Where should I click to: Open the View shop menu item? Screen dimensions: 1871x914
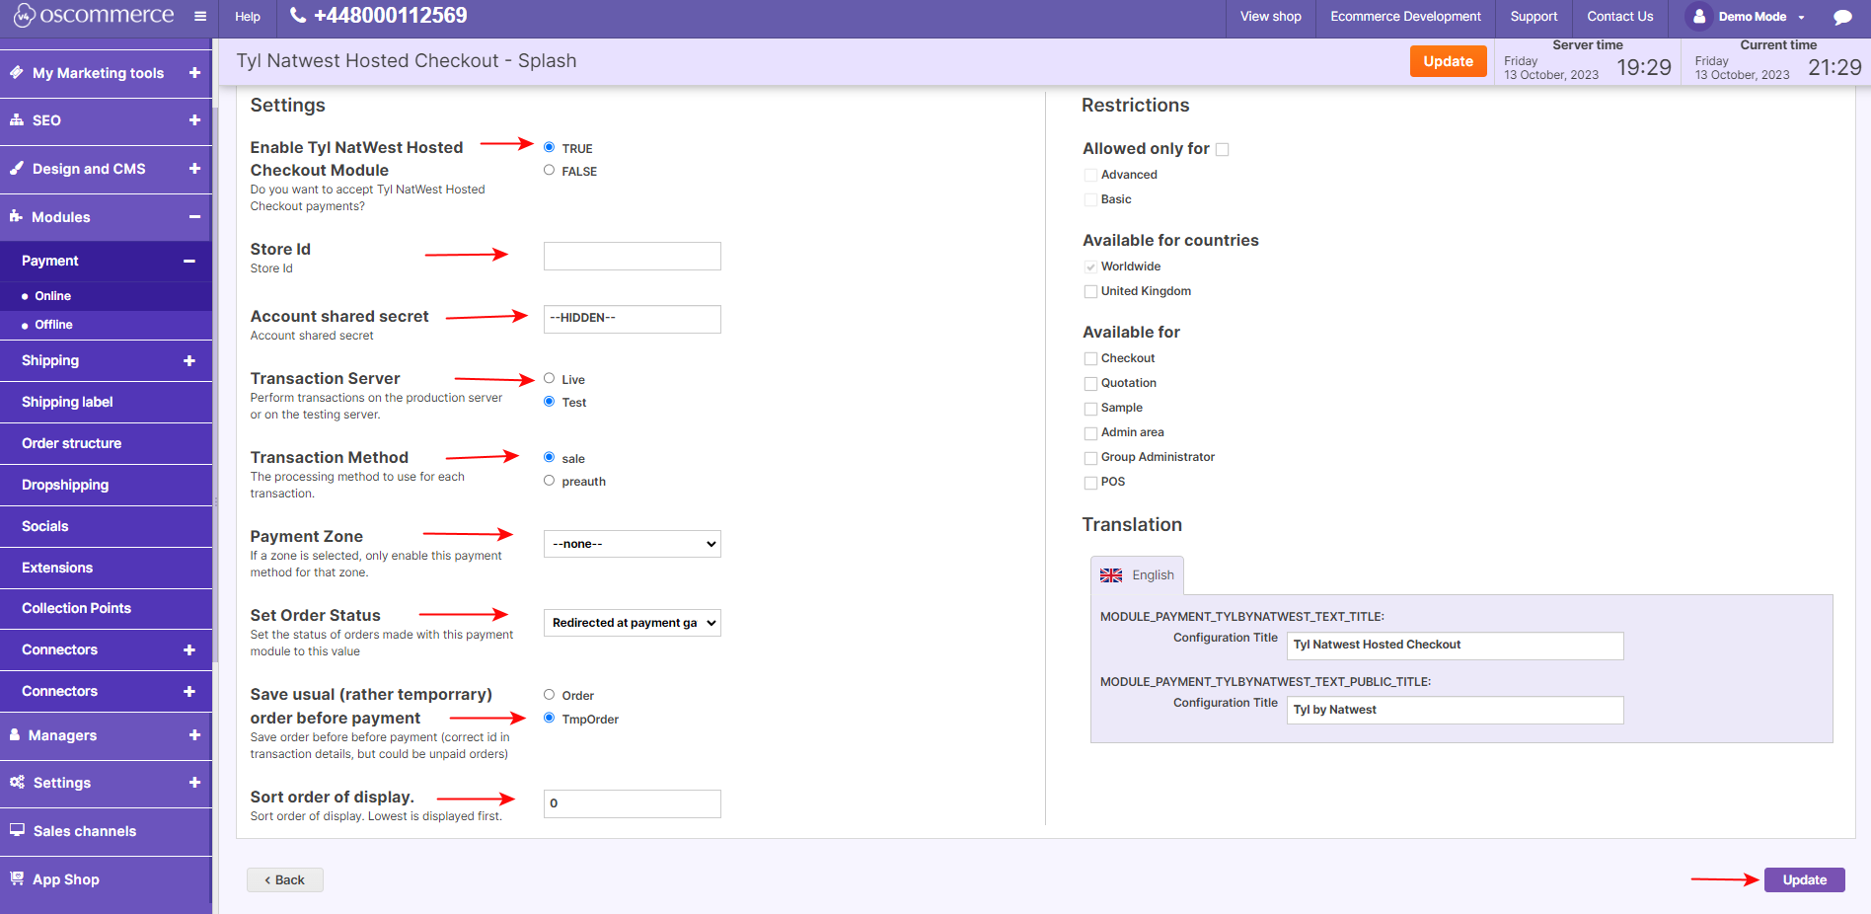pos(1270,16)
